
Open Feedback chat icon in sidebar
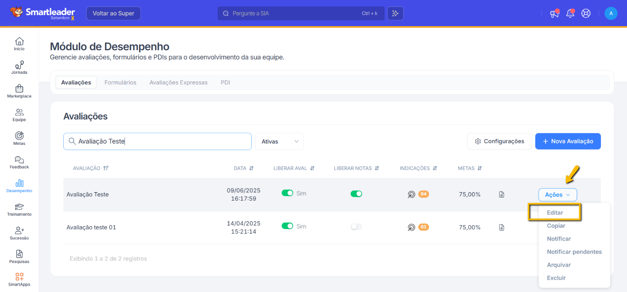pos(19,160)
